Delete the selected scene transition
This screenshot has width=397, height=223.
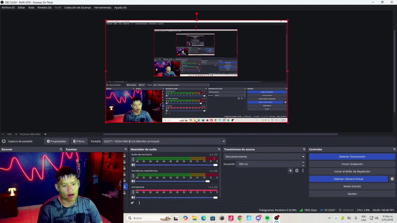(x=297, y=170)
